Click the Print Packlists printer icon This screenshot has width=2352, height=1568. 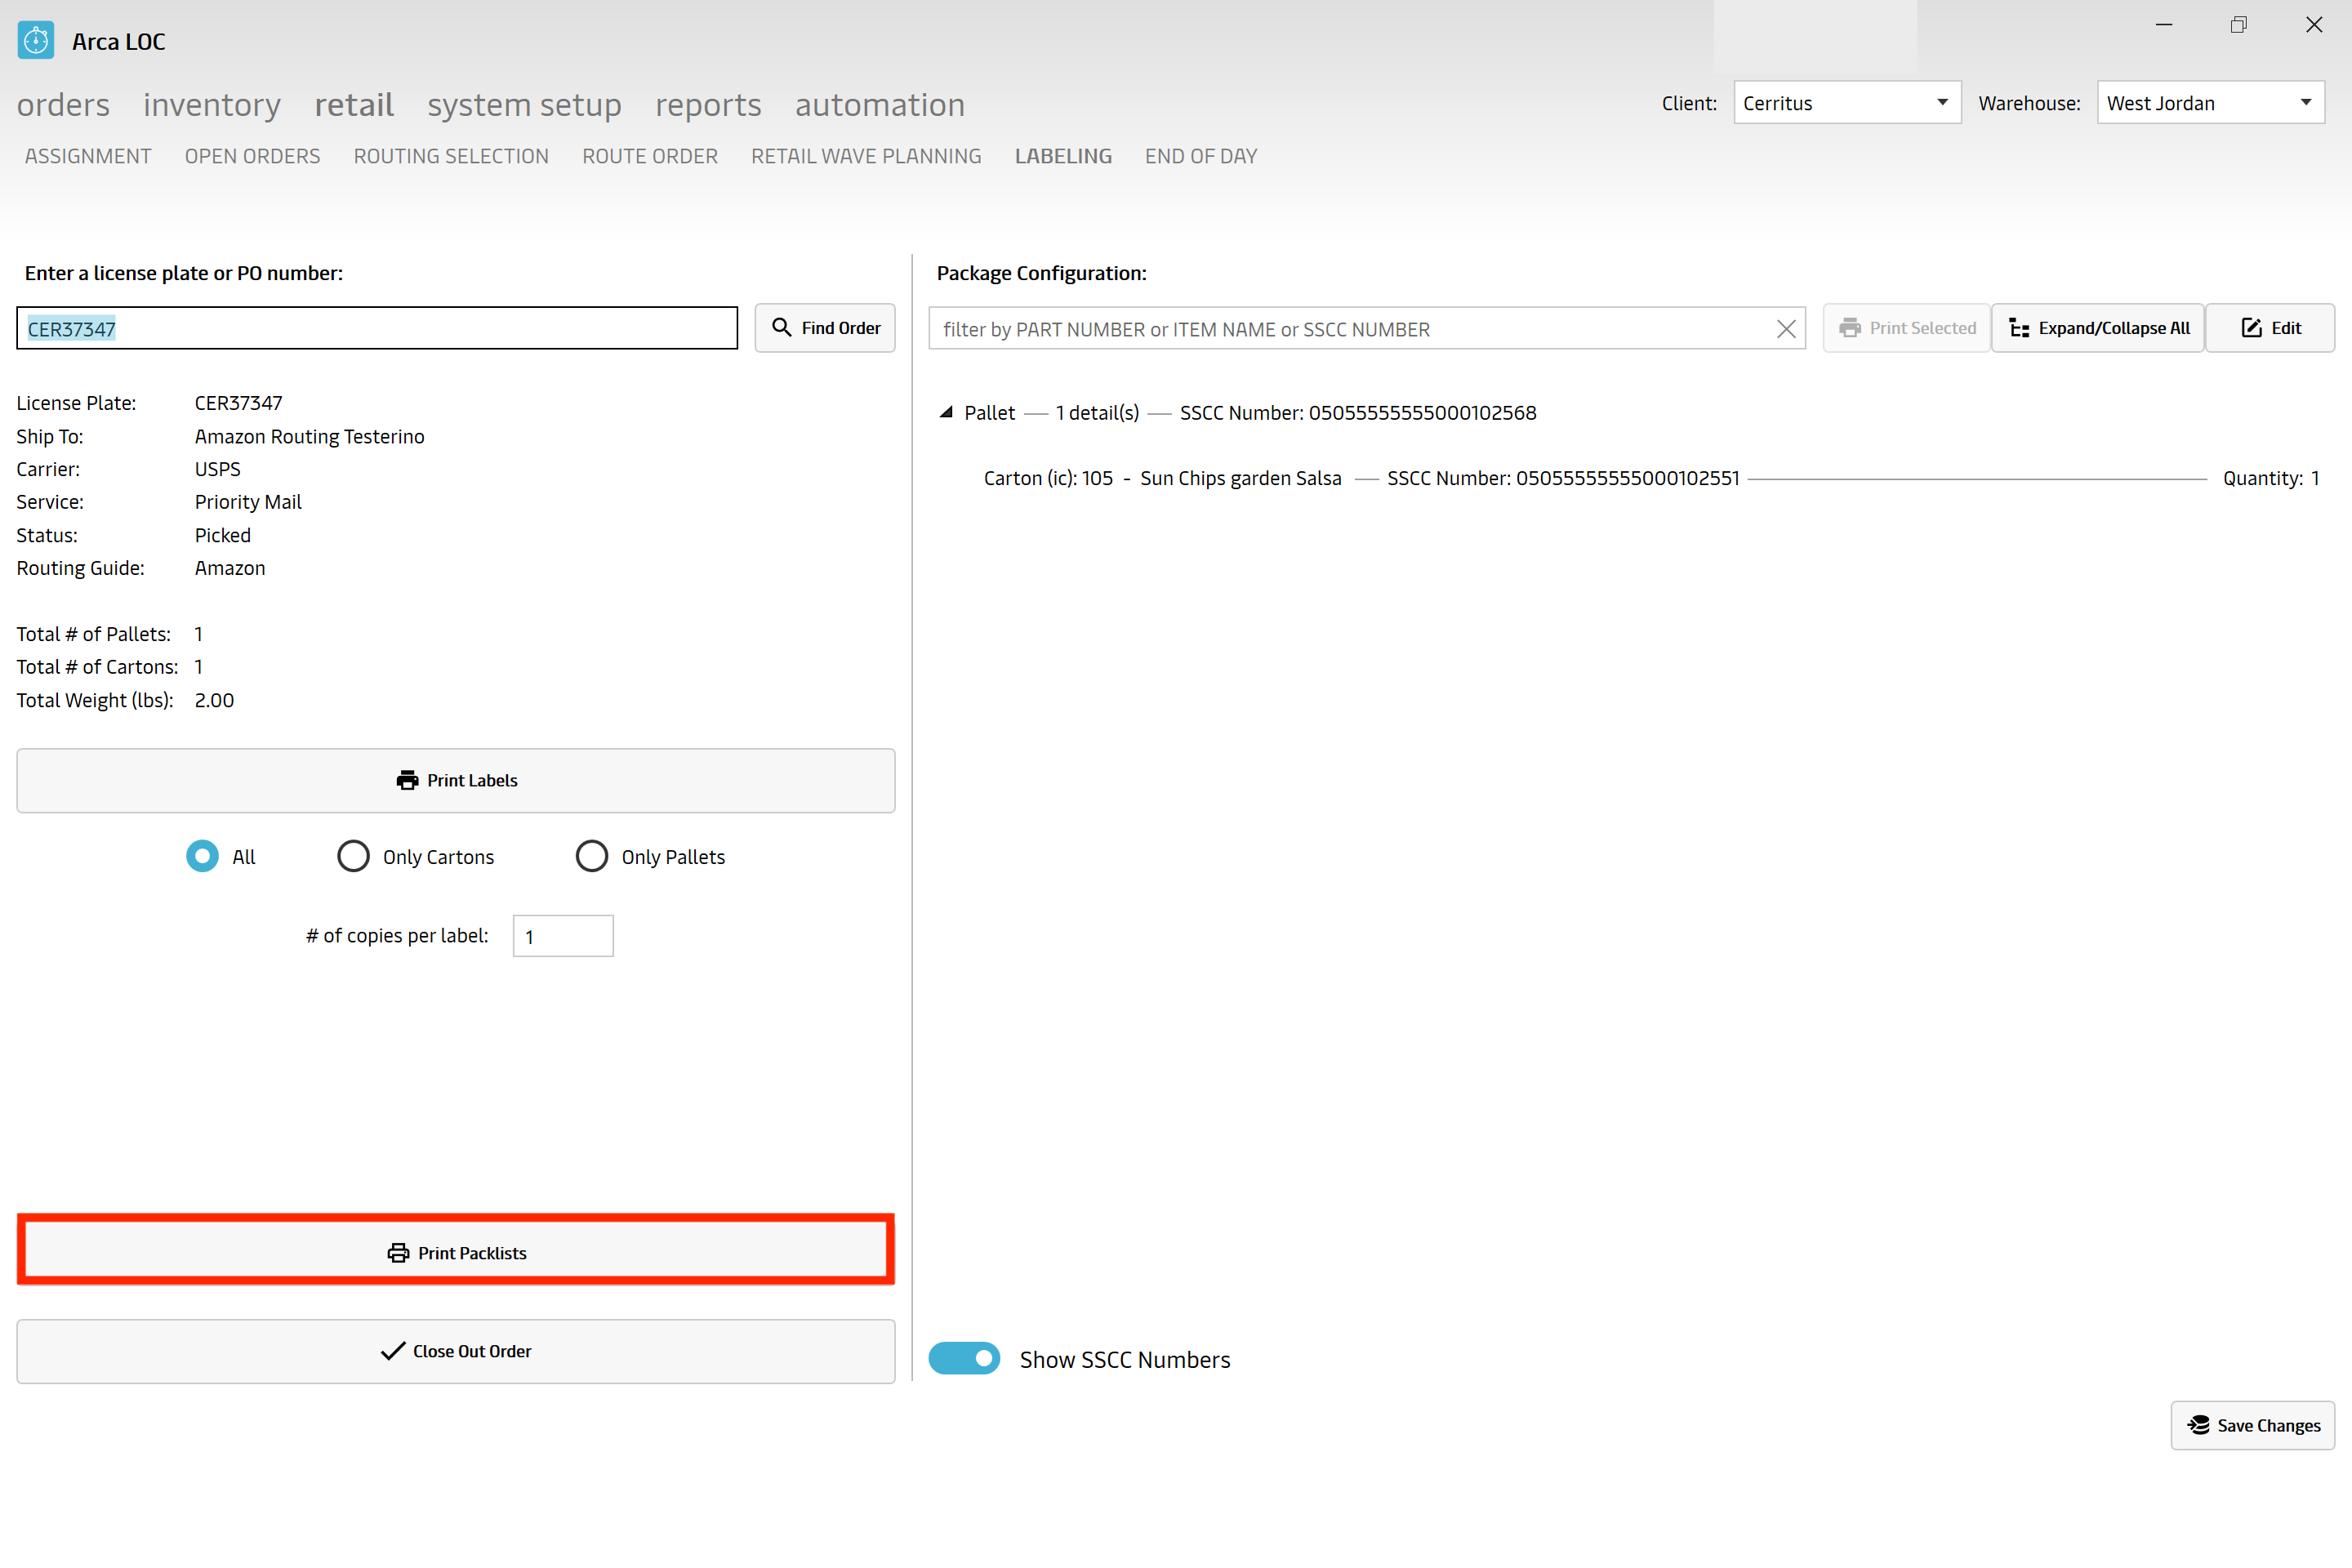click(394, 1251)
